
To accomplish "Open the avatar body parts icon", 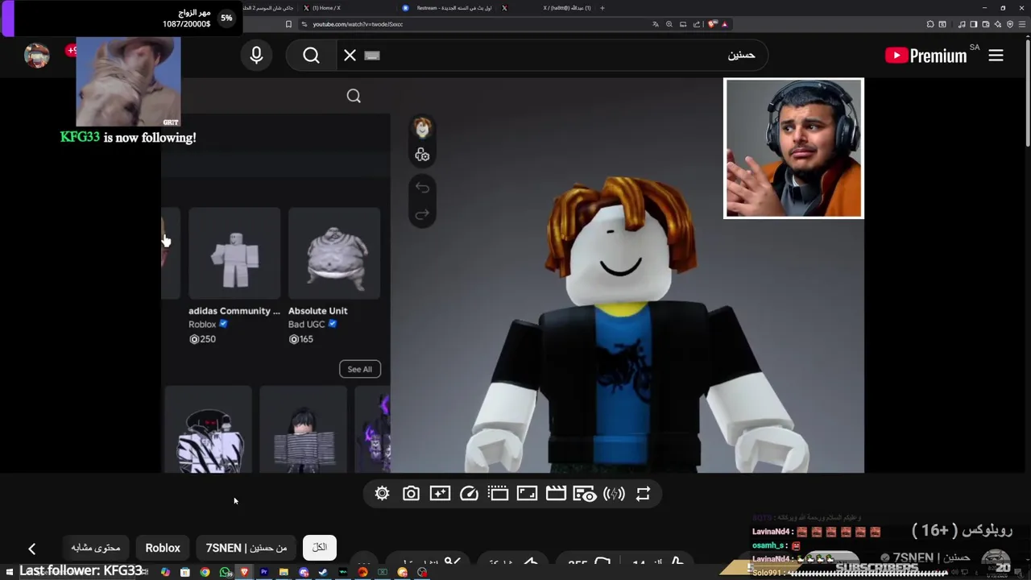I will pyautogui.click(x=422, y=155).
